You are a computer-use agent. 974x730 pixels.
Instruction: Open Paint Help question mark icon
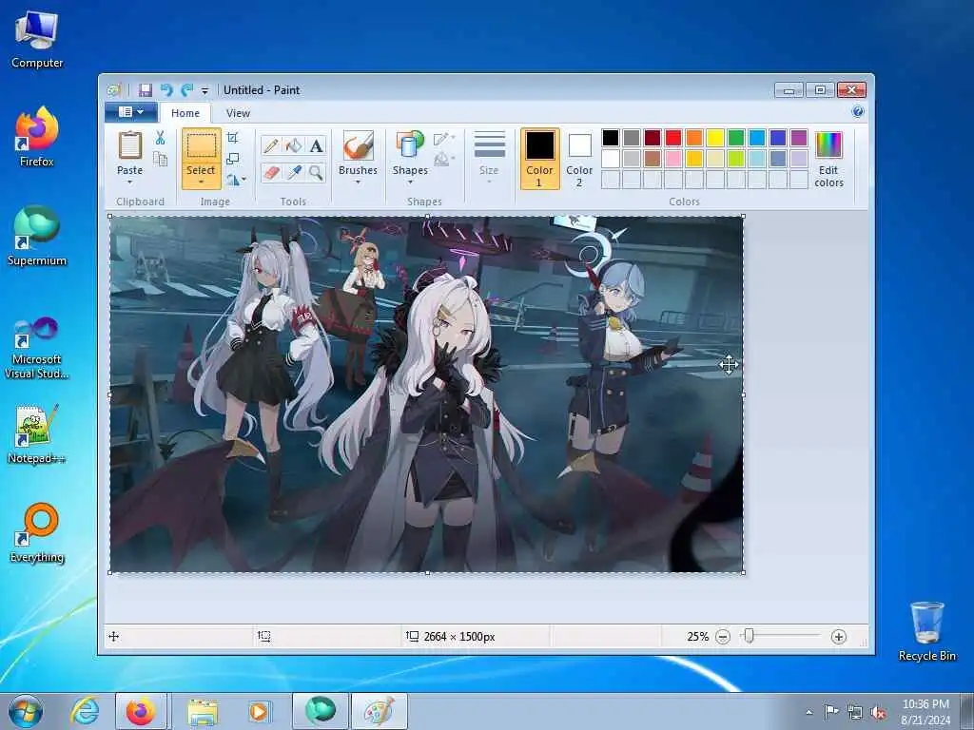point(858,112)
